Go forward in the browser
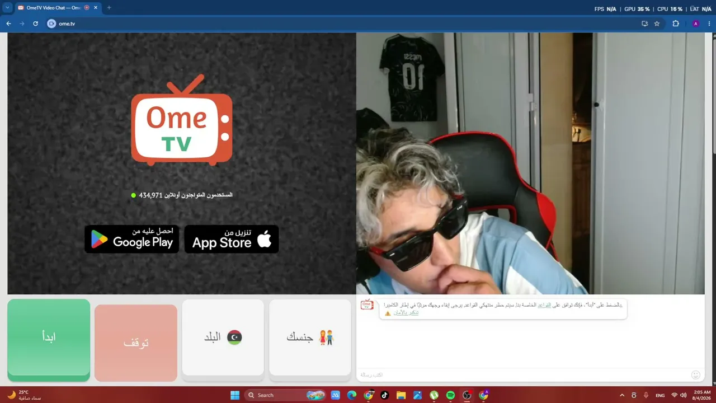This screenshot has width=716, height=403. 22,24
